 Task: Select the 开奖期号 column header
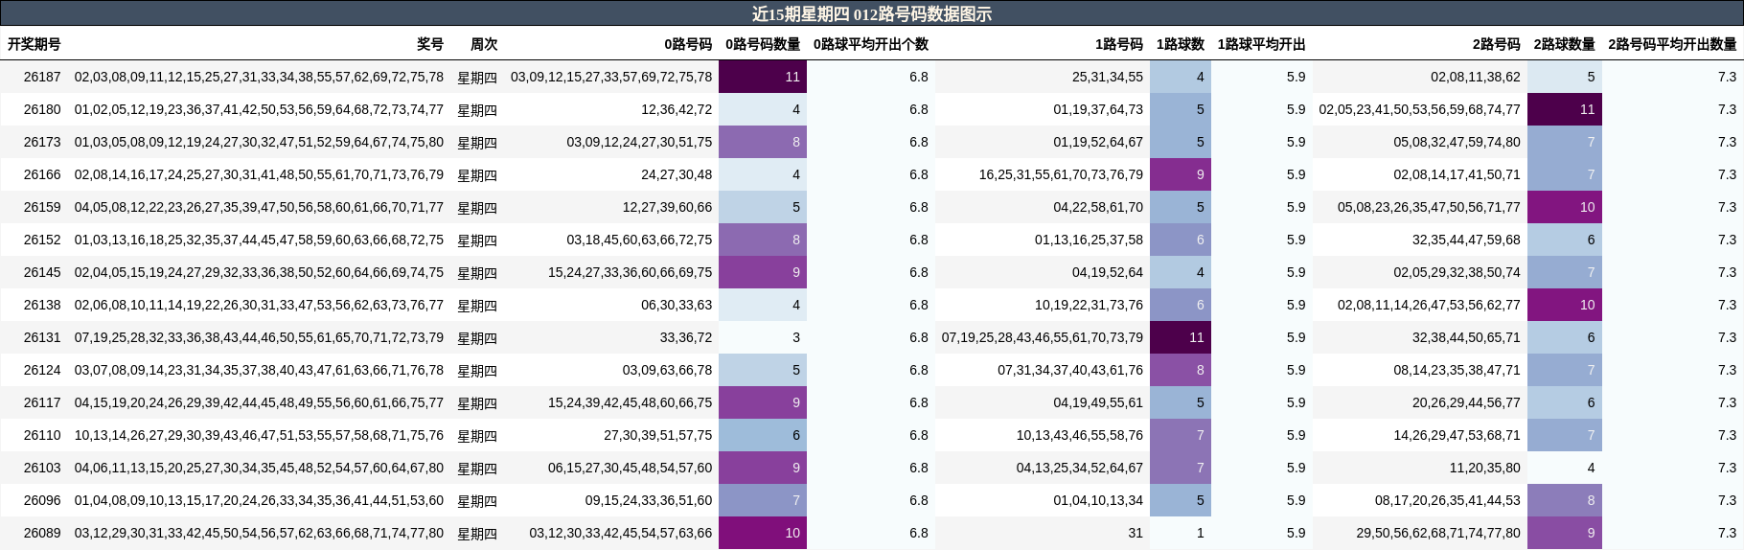click(x=34, y=44)
